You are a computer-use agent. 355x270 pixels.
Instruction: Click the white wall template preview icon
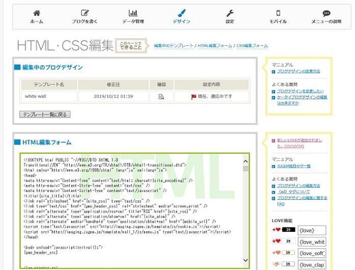[161, 96]
